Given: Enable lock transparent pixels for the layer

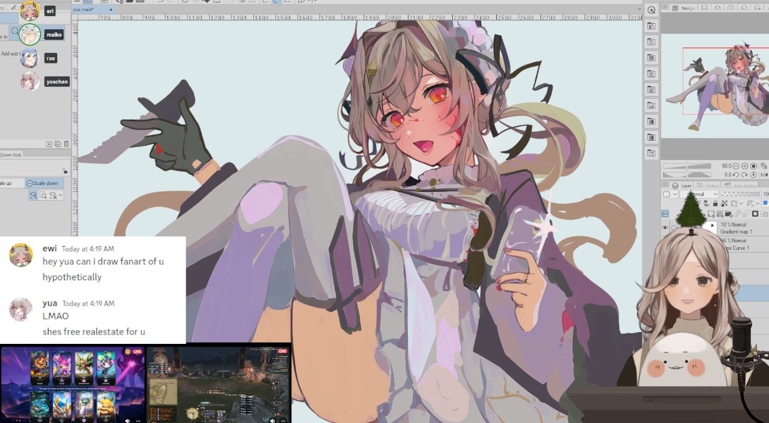Looking at the screenshot, I should [x=706, y=203].
